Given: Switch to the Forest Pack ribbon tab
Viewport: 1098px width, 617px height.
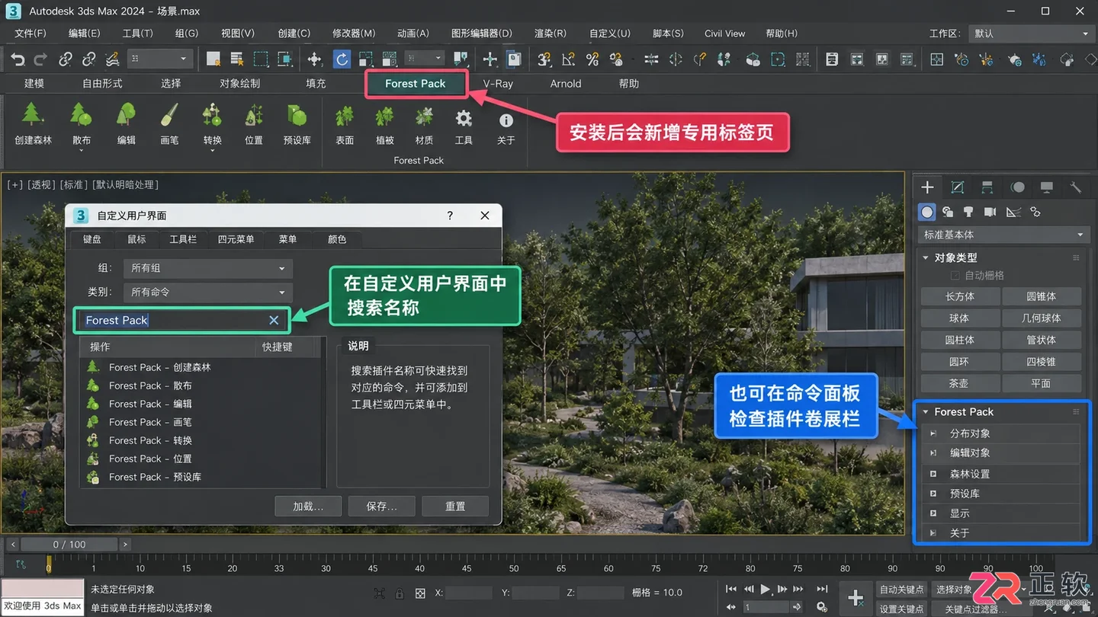Looking at the screenshot, I should 415,84.
